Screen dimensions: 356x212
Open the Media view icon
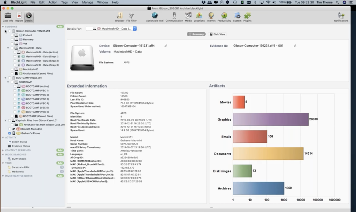[188, 17]
